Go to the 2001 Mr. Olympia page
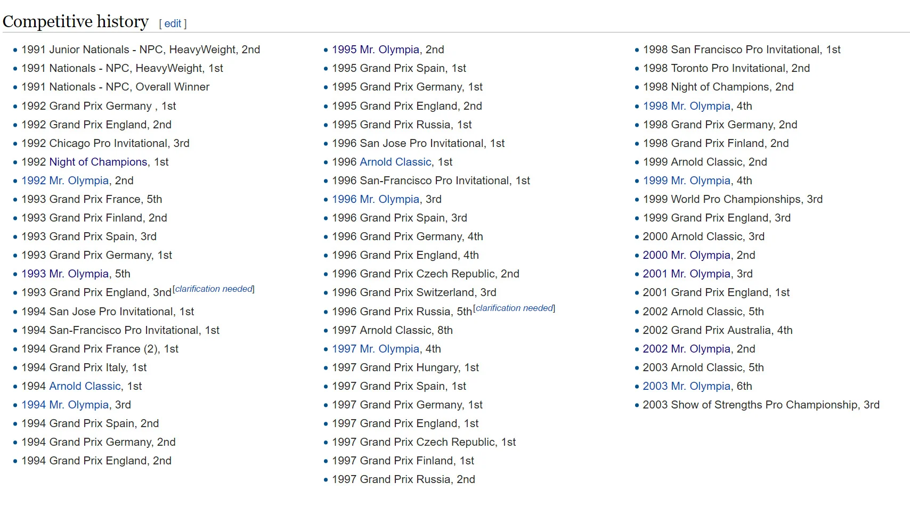The width and height of the screenshot is (910, 507). (686, 274)
